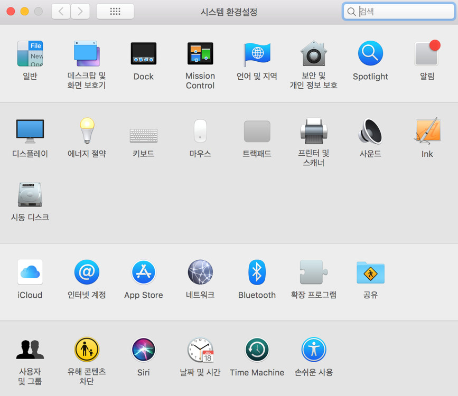The height and width of the screenshot is (396, 458).
Task: Open 날짜 및 시간 clock icon
Action: [x=200, y=350]
